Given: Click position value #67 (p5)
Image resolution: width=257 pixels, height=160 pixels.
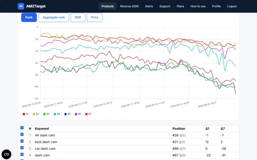Looking at the screenshot, I should coord(179,155).
